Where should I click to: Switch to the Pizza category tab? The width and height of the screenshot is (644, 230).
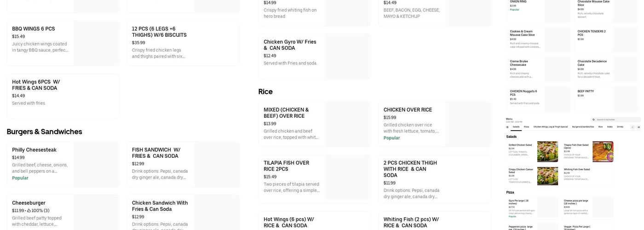[x=526, y=127]
